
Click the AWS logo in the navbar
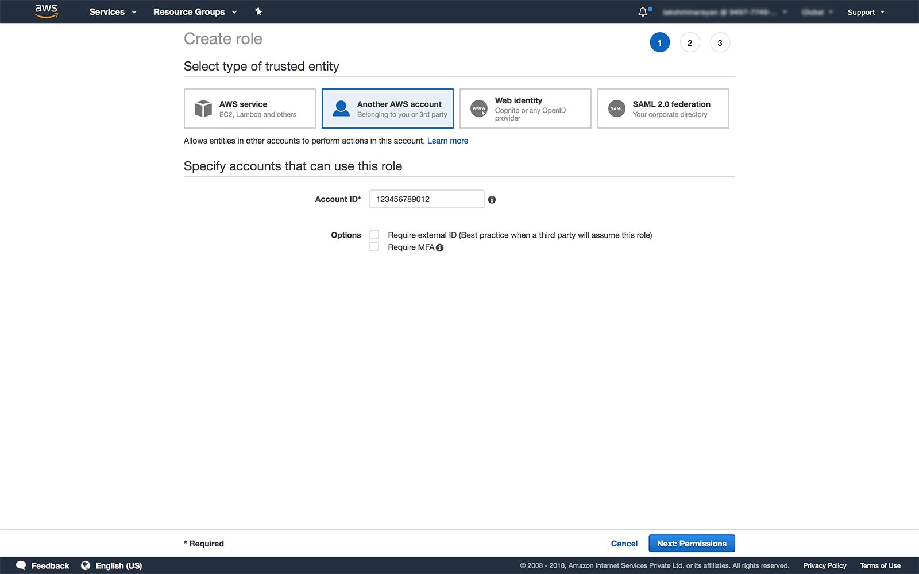coord(46,11)
